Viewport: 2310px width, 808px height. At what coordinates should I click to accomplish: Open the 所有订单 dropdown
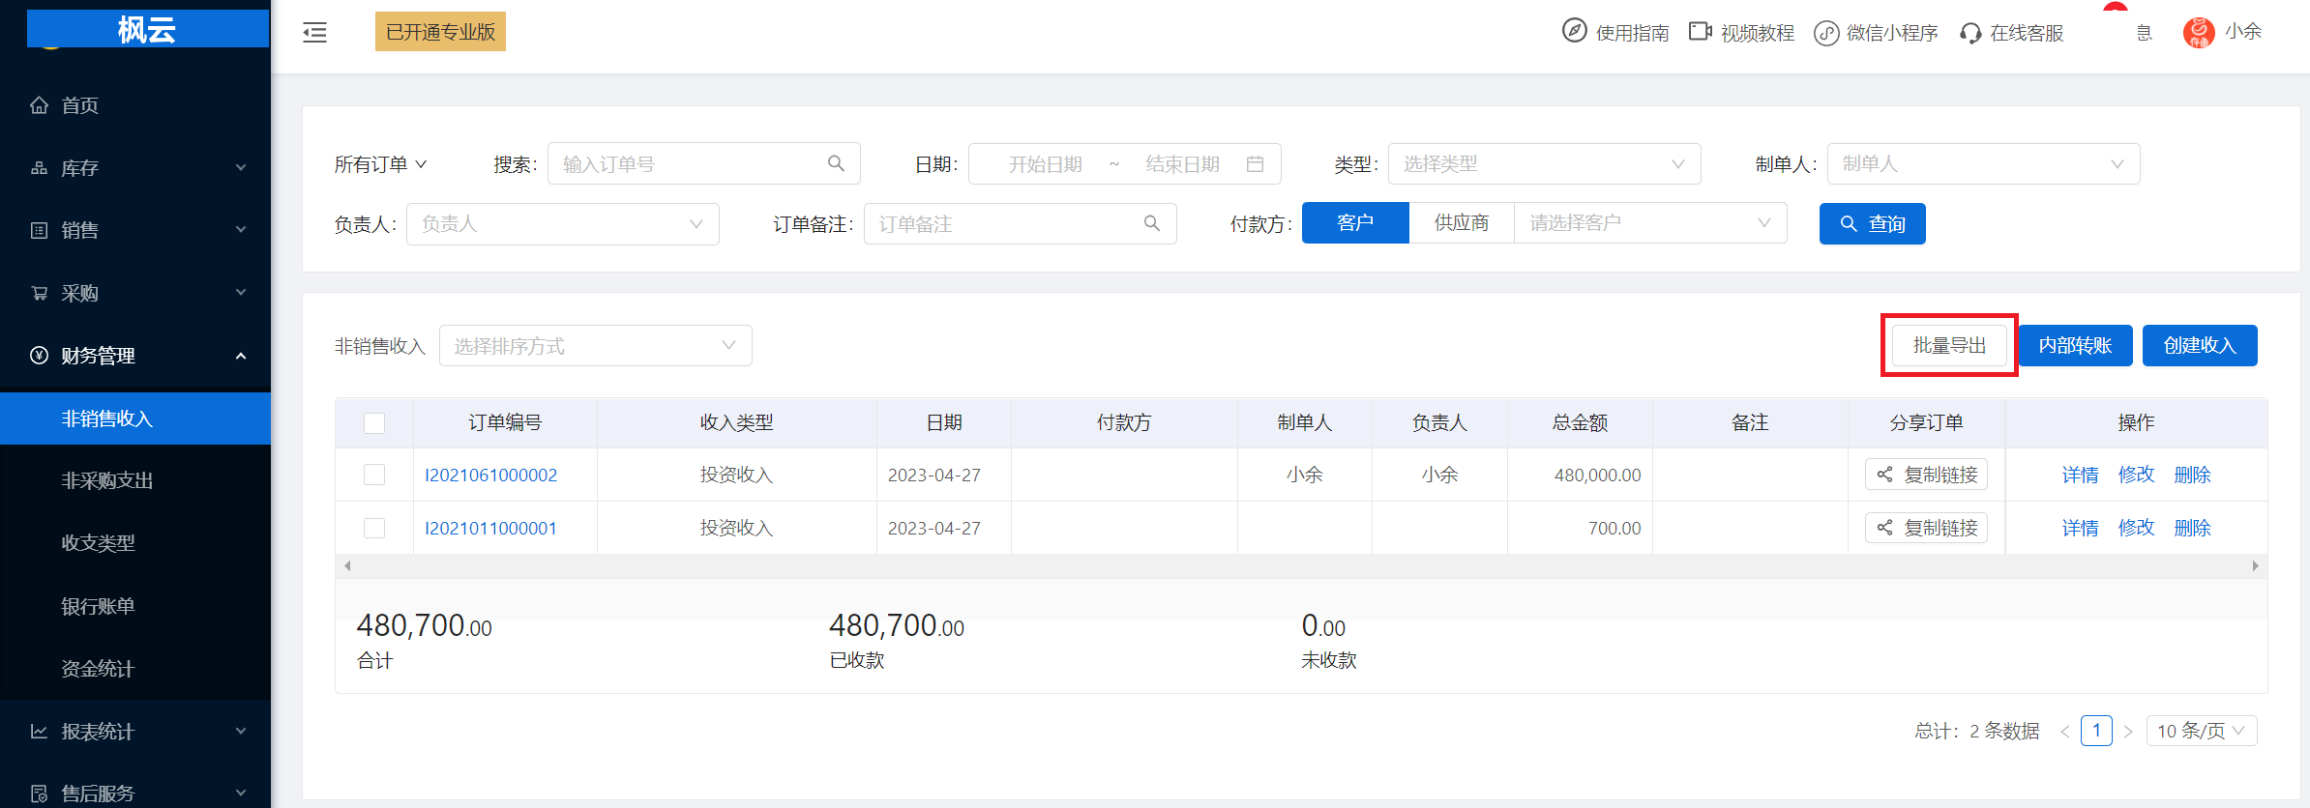[x=380, y=164]
